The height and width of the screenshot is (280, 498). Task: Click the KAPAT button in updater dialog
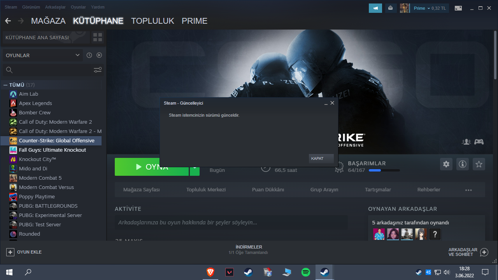tap(321, 158)
